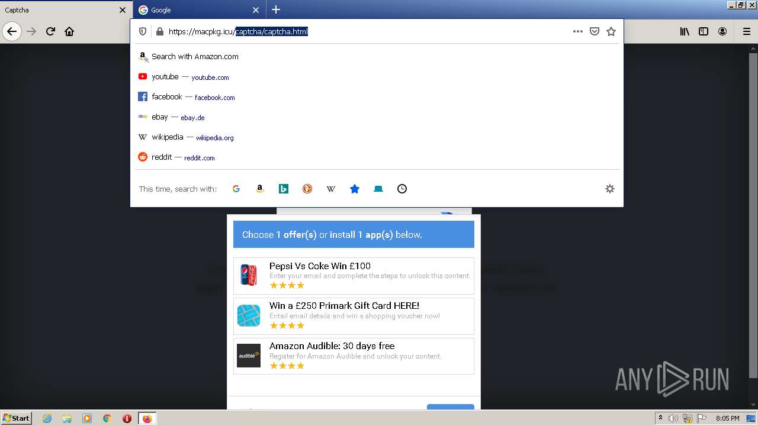Click the Audible logo thumbnail

[x=249, y=356]
